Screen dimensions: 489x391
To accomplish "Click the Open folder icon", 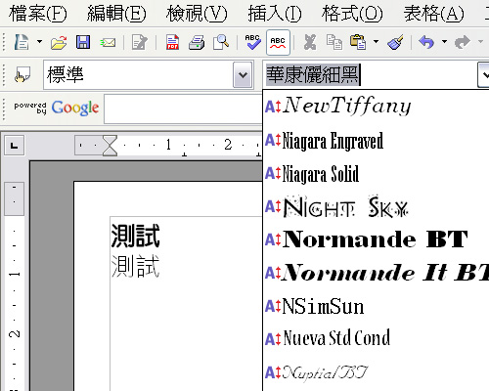I will 59,42.
